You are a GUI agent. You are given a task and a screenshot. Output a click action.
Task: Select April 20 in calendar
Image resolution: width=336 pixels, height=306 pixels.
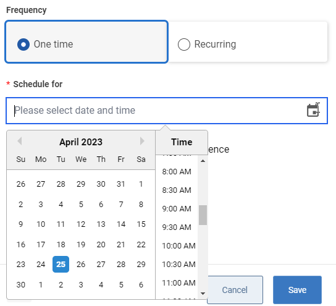[101, 244]
